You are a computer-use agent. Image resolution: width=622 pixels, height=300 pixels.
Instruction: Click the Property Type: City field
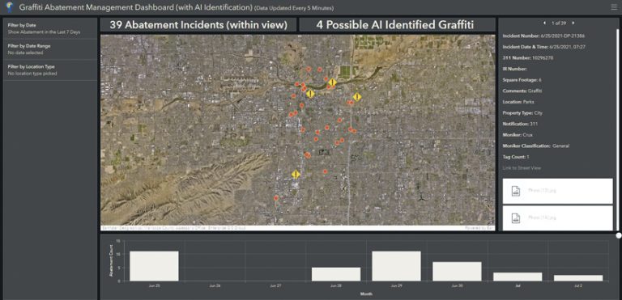point(522,113)
